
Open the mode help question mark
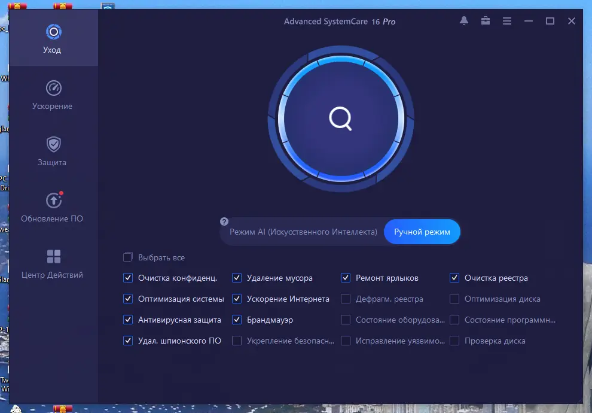(x=224, y=221)
